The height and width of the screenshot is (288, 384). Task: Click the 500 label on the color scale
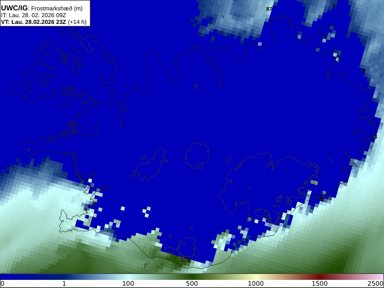click(192, 284)
